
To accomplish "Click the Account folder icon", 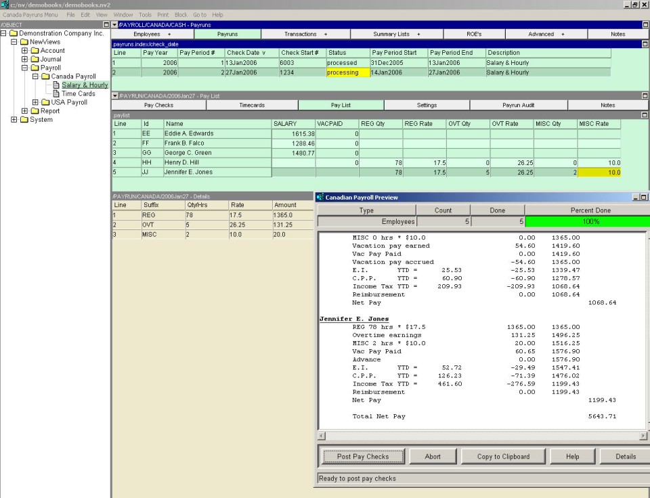I will click(x=35, y=51).
